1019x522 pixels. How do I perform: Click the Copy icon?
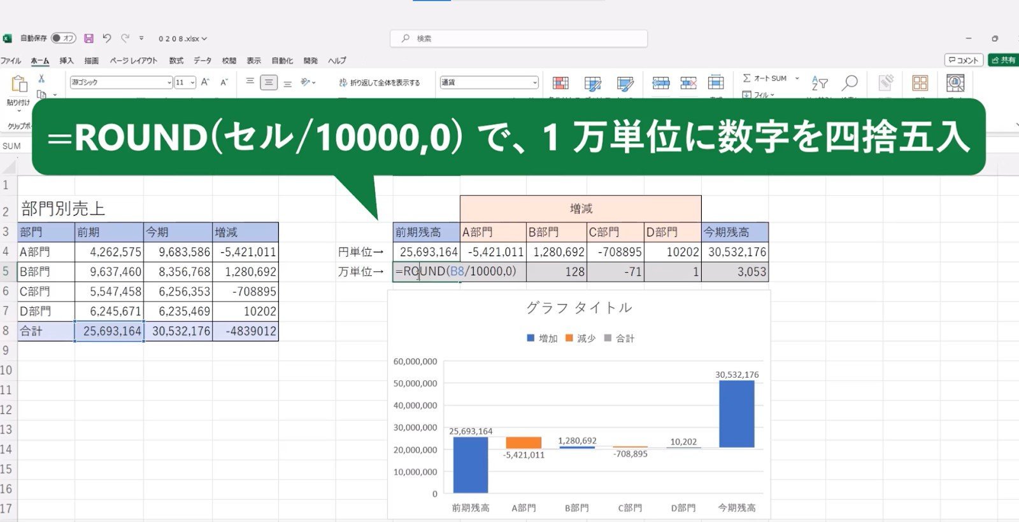coord(41,94)
